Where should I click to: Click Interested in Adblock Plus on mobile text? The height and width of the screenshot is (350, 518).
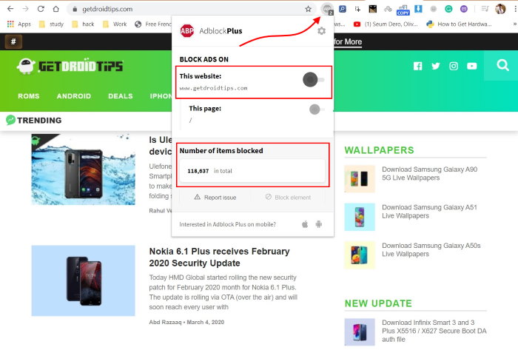click(228, 224)
